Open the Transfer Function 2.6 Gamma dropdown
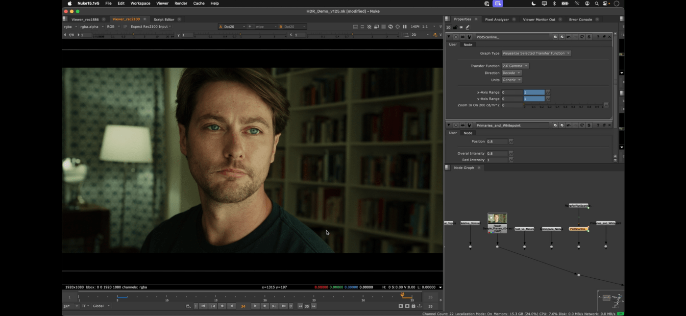686x316 pixels. pos(515,66)
